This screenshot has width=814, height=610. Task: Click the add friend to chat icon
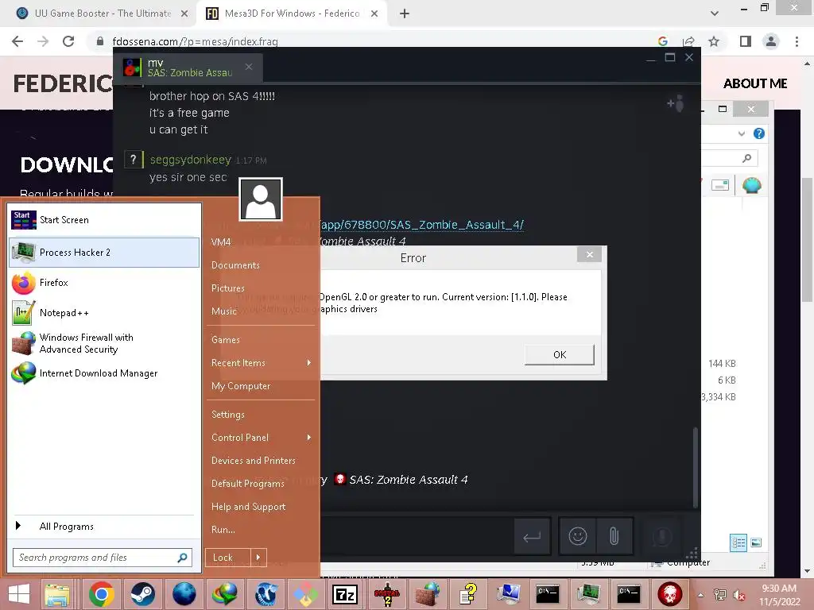point(676,104)
